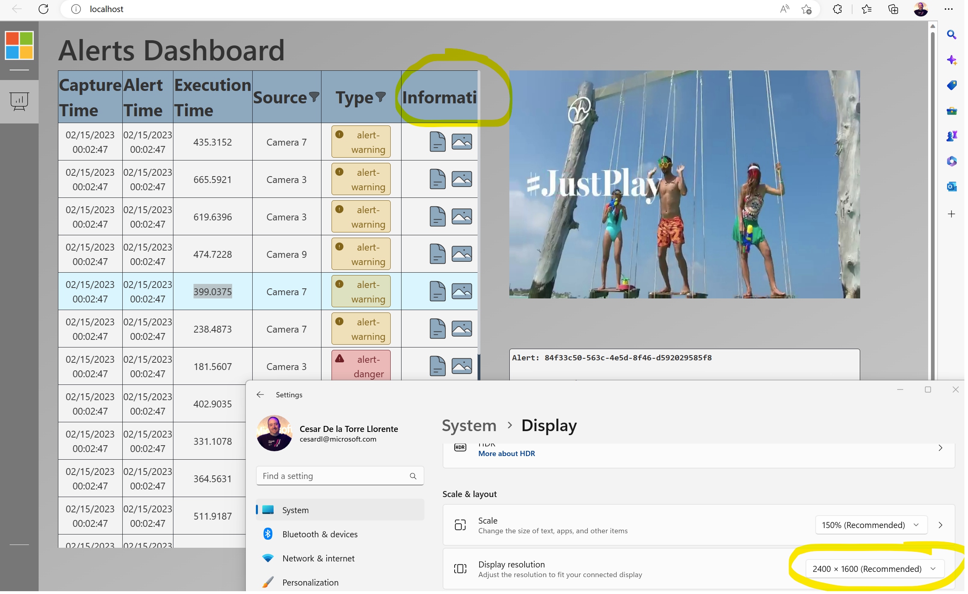Expand the HDR settings row
This screenshot has width=968, height=594.
940,448
